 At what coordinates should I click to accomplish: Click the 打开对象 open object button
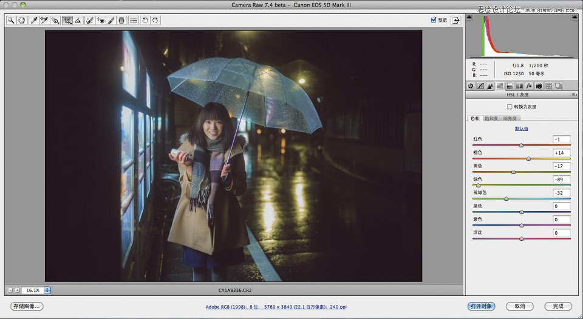[480, 306]
